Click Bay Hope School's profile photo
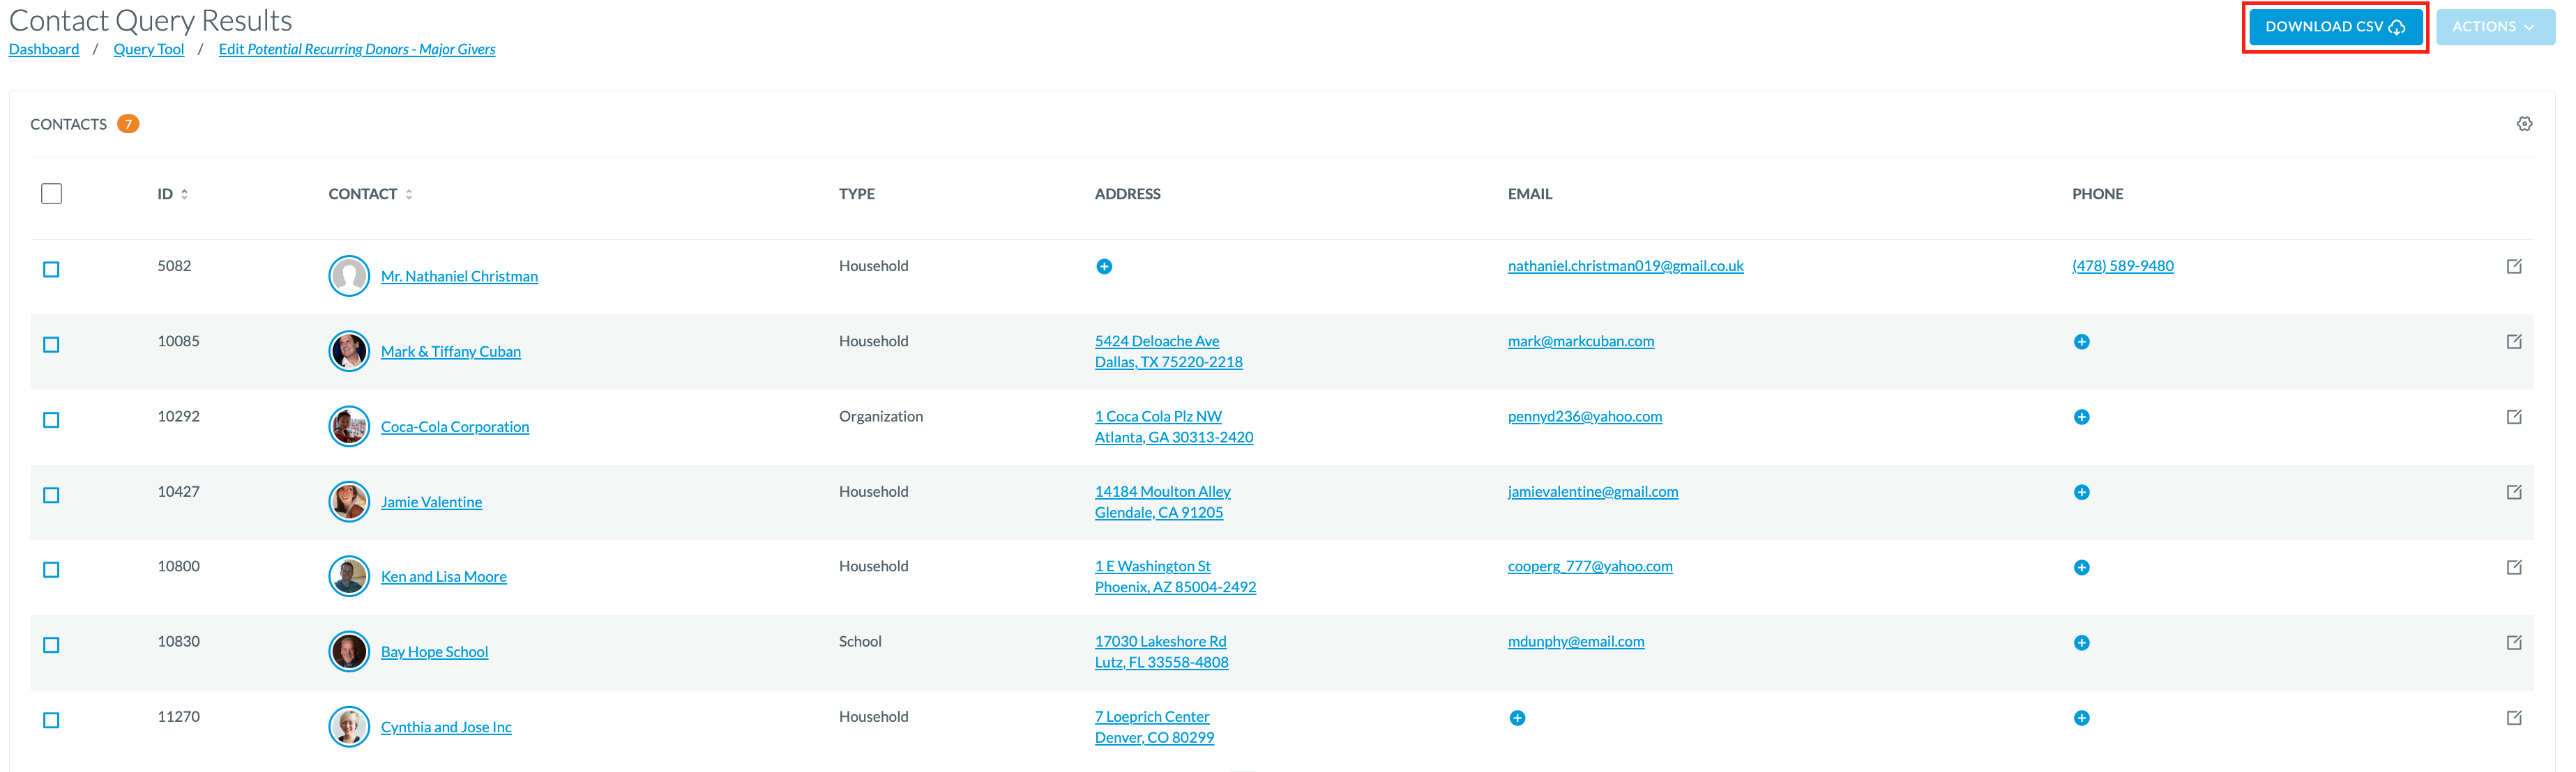 click(x=349, y=651)
